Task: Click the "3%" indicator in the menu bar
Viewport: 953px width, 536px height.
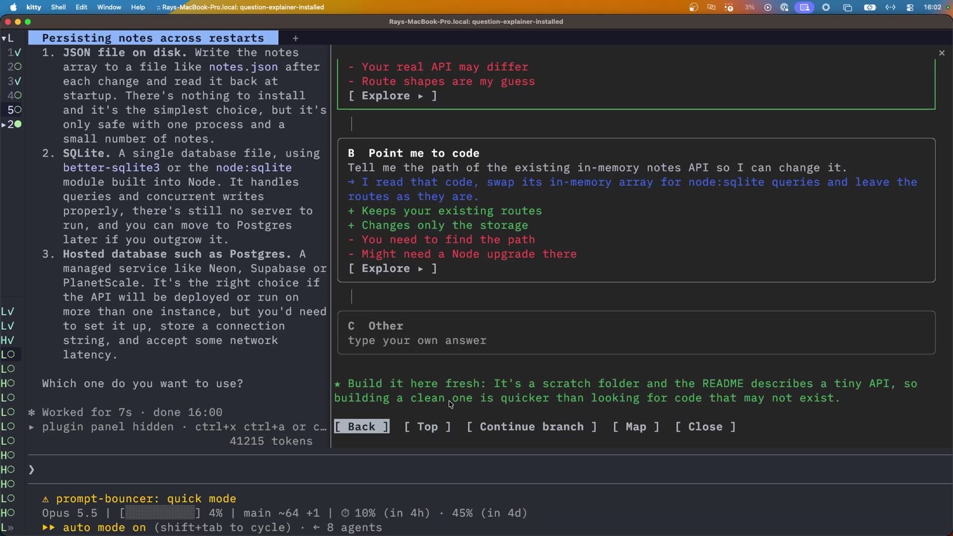Action: click(750, 7)
